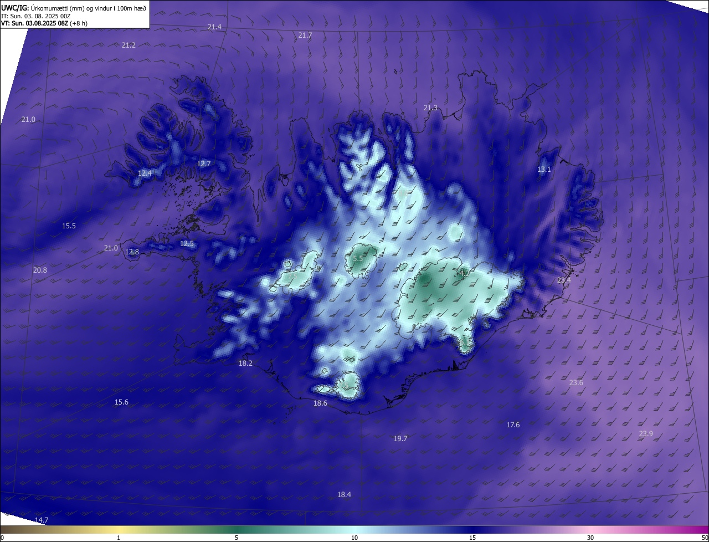
Task: Click the 12.4 map value
Action: [x=145, y=173]
